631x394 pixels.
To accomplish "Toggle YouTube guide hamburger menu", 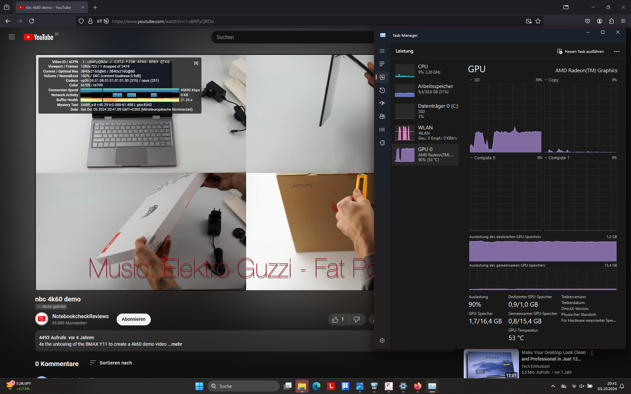I will click(12, 37).
